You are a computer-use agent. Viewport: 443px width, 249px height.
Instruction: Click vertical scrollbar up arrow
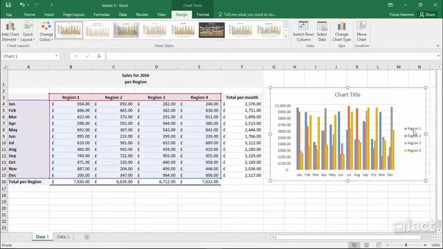pos(440,67)
